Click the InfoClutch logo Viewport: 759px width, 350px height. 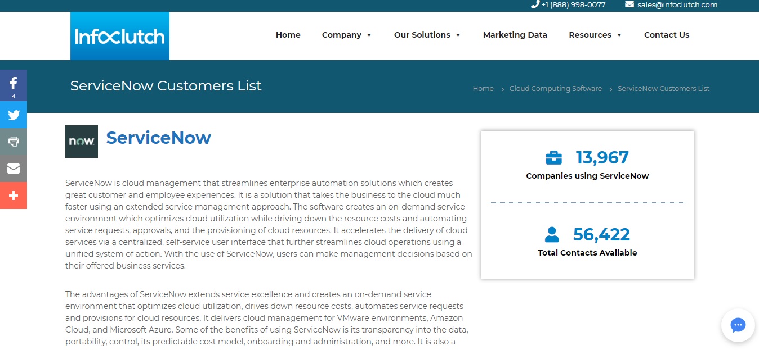point(120,37)
